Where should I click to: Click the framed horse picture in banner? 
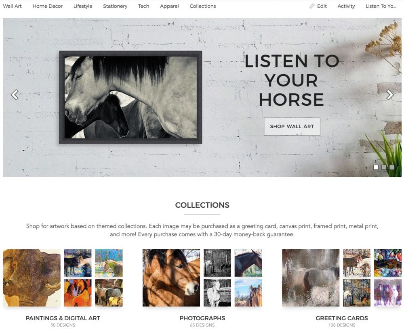[130, 97]
